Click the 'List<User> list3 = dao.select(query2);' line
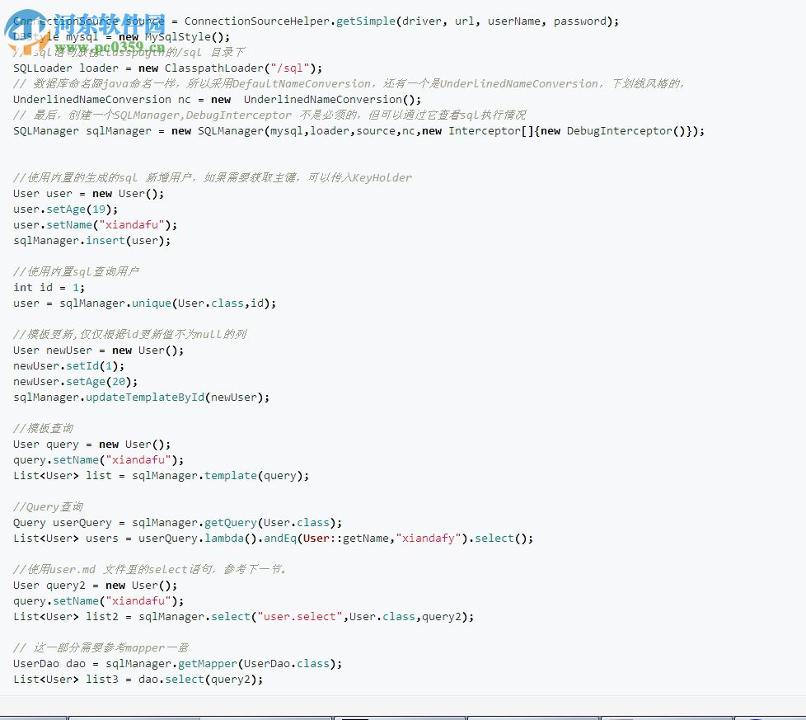This screenshot has height=720, width=806. [x=138, y=680]
